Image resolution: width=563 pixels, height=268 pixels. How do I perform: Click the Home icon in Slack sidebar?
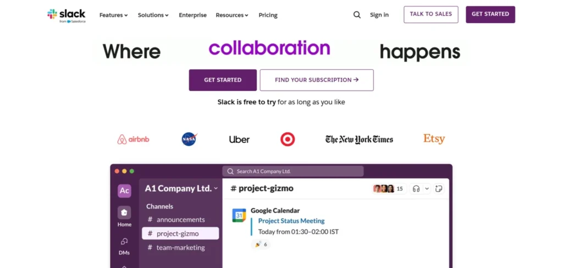(124, 213)
